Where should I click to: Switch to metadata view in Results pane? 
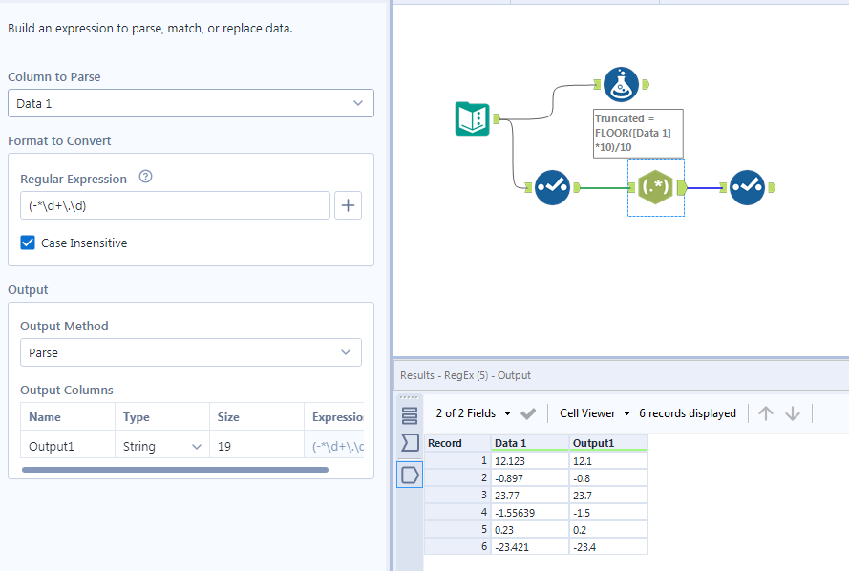410,412
